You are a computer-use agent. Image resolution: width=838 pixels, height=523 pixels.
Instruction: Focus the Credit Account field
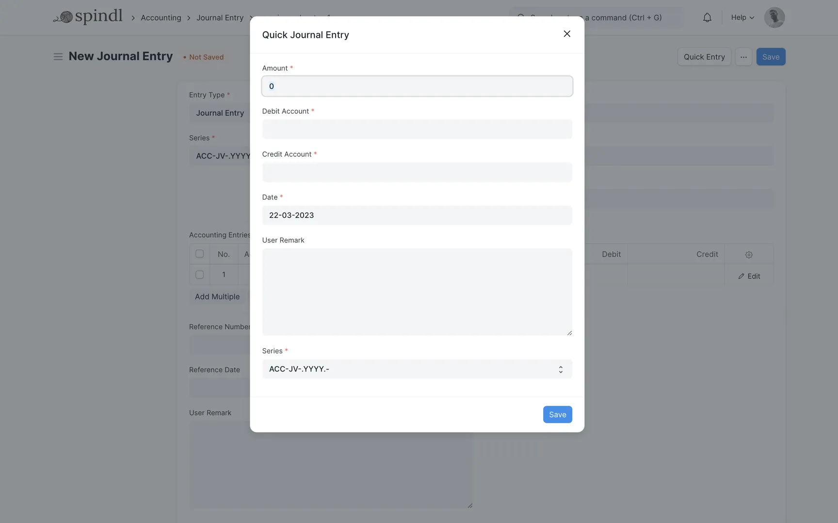point(417,172)
